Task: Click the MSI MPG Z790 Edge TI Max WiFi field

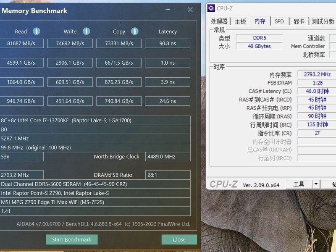Action: 95,202
